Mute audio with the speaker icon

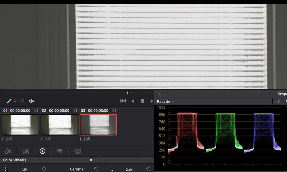point(31,101)
